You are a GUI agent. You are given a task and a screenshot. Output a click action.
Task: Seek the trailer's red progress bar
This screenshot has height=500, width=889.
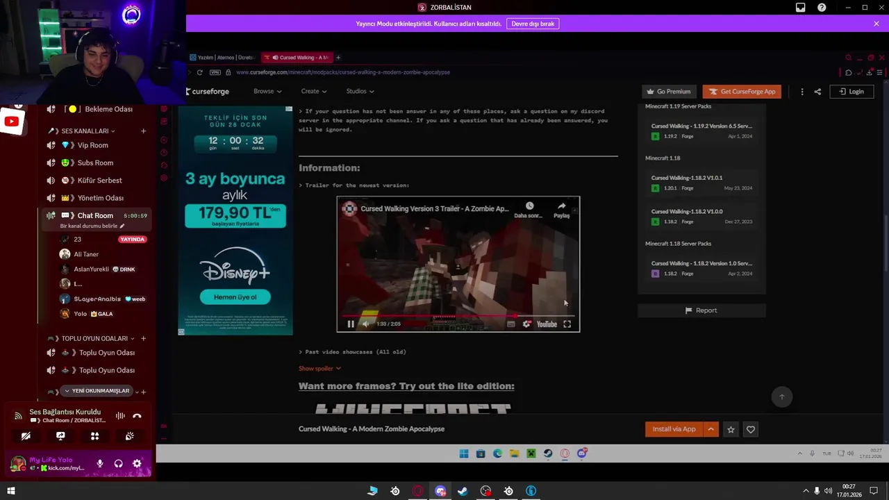458,315
